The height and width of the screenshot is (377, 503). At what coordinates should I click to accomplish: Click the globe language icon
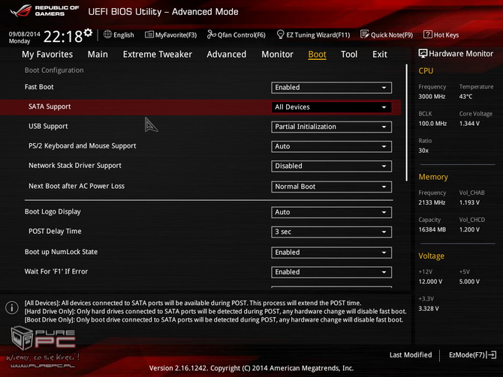[107, 34]
